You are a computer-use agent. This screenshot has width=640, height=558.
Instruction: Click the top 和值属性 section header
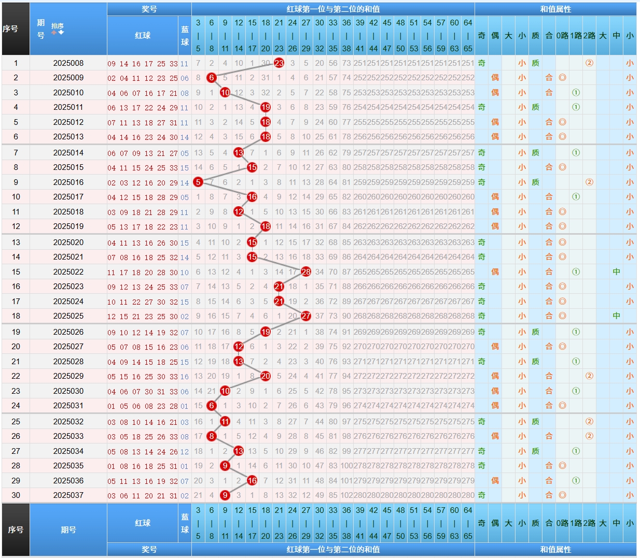pos(555,9)
